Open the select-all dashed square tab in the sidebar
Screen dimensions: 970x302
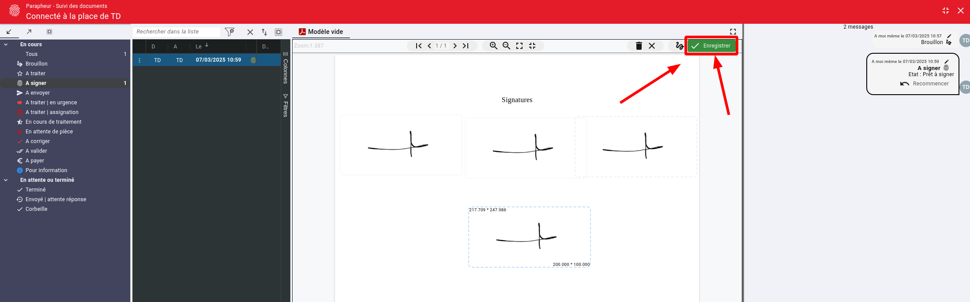[49, 32]
